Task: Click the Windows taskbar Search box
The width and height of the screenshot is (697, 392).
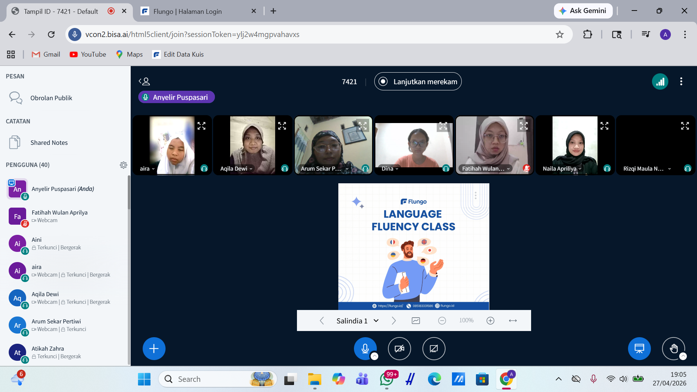Action: (218, 379)
